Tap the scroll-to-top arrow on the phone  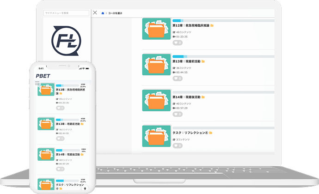coord(85,188)
